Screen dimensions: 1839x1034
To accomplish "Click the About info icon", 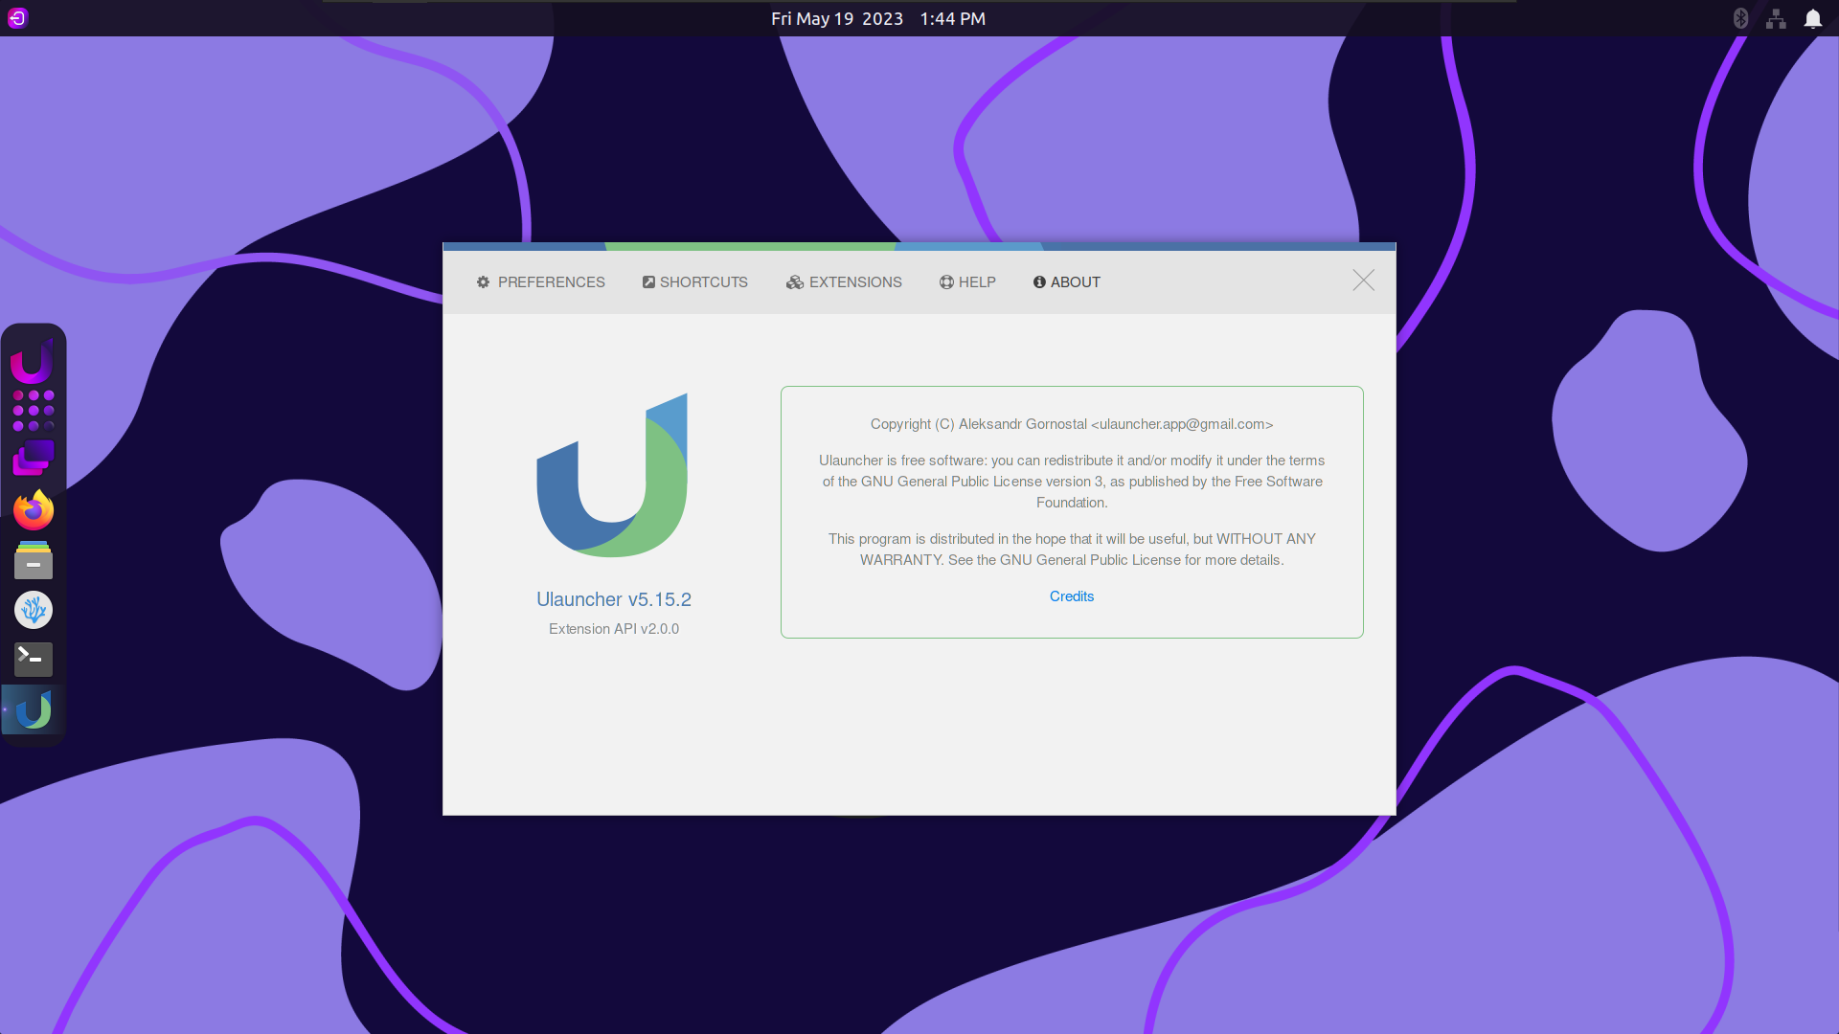I will 1038,281.
